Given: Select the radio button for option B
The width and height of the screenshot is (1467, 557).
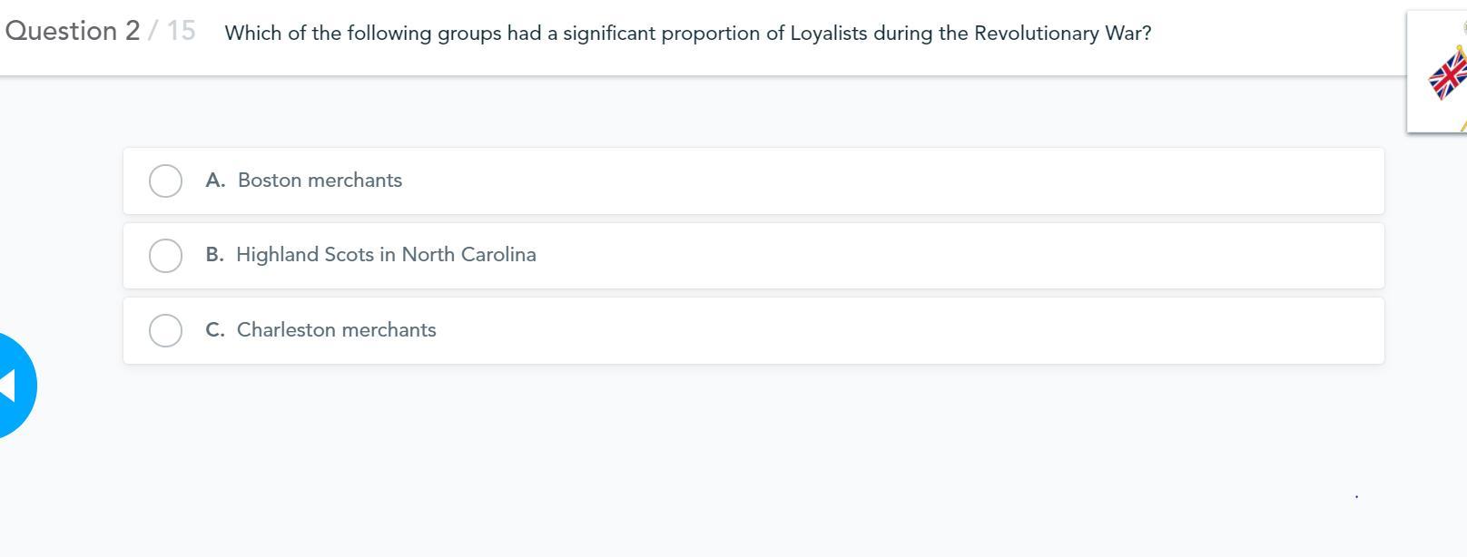Looking at the screenshot, I should coord(165,256).
